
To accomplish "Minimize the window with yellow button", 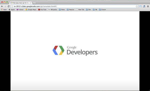I will (4, 2).
